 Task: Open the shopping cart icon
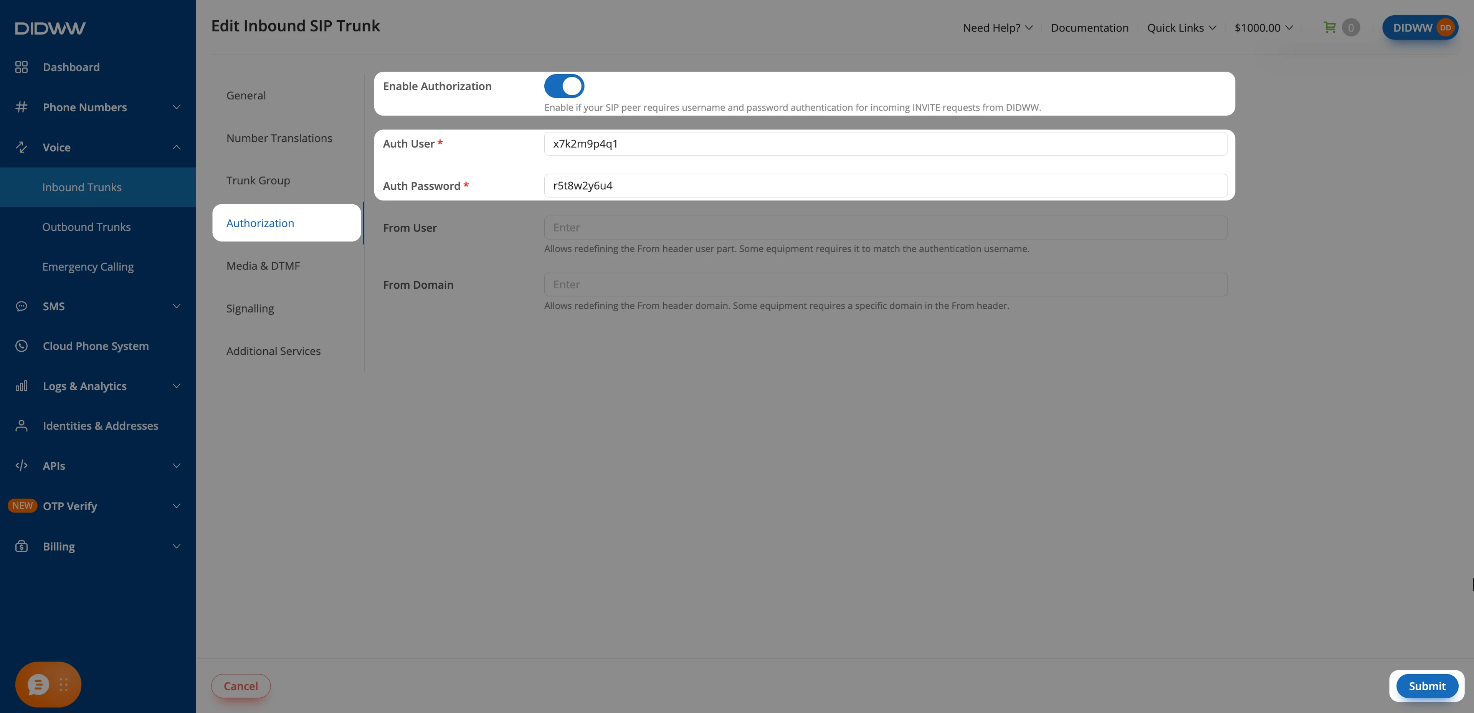click(1329, 27)
